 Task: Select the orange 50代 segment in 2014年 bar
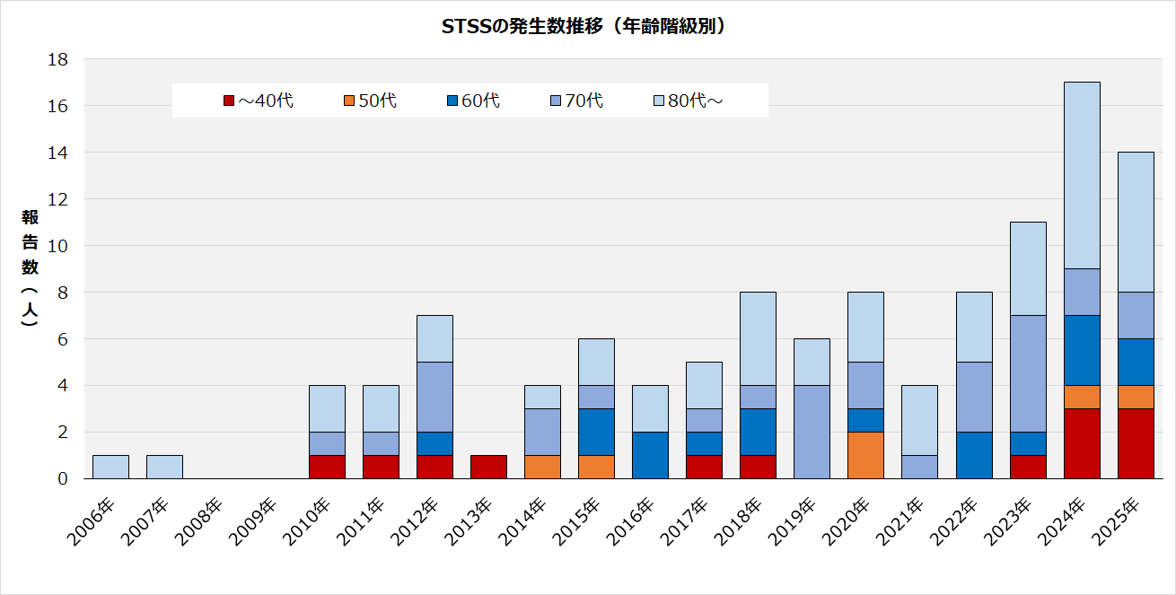pyautogui.click(x=542, y=467)
